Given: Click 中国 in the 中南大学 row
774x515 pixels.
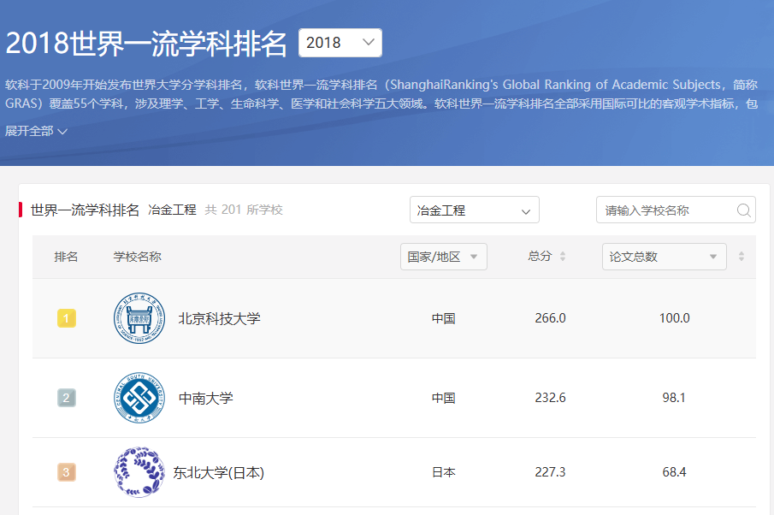Looking at the screenshot, I should tap(443, 398).
